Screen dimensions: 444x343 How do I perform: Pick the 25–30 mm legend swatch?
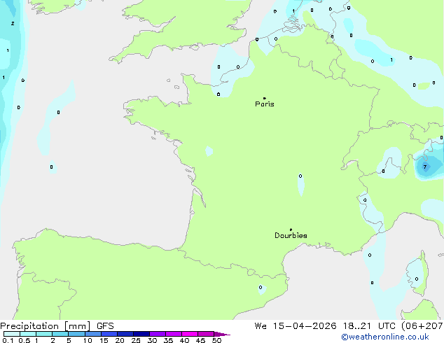141,334
